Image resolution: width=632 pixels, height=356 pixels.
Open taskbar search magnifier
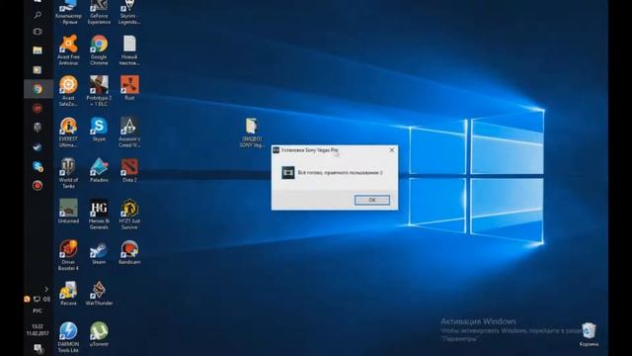click(38, 15)
